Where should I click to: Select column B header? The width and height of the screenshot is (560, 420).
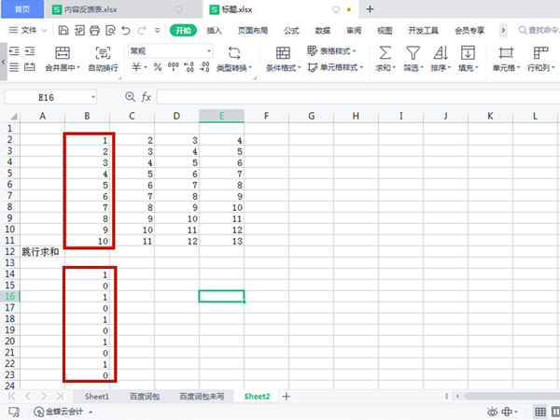click(x=86, y=116)
